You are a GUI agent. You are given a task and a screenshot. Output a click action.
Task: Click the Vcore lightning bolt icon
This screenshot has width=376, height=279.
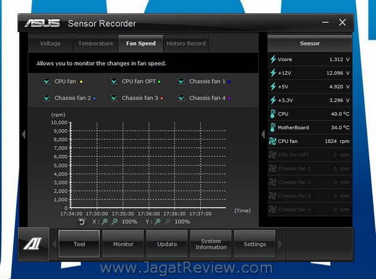pyautogui.click(x=273, y=60)
